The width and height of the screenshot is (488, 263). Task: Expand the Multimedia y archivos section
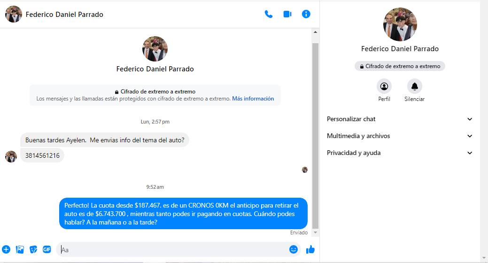[400, 136]
